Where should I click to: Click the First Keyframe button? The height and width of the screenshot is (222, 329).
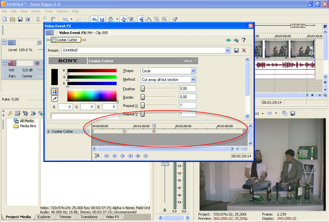point(107,156)
